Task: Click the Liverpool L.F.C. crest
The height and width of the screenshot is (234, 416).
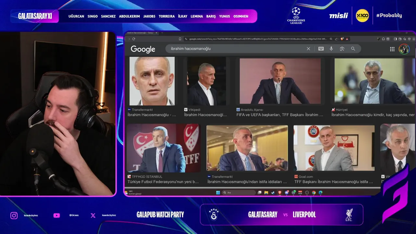Action: [349, 215]
